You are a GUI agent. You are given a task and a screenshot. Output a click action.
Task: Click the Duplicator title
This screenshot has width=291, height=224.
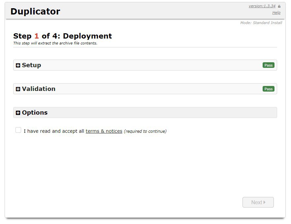click(35, 12)
